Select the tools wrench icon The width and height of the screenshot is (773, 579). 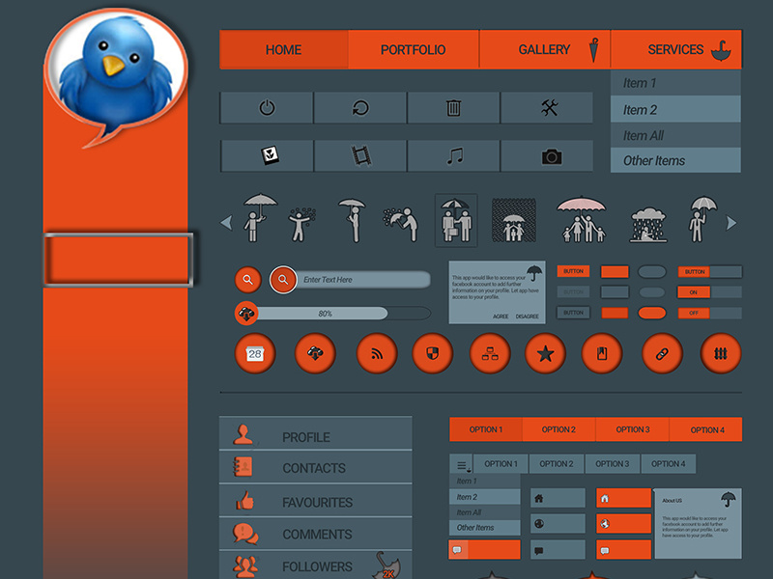tap(547, 108)
